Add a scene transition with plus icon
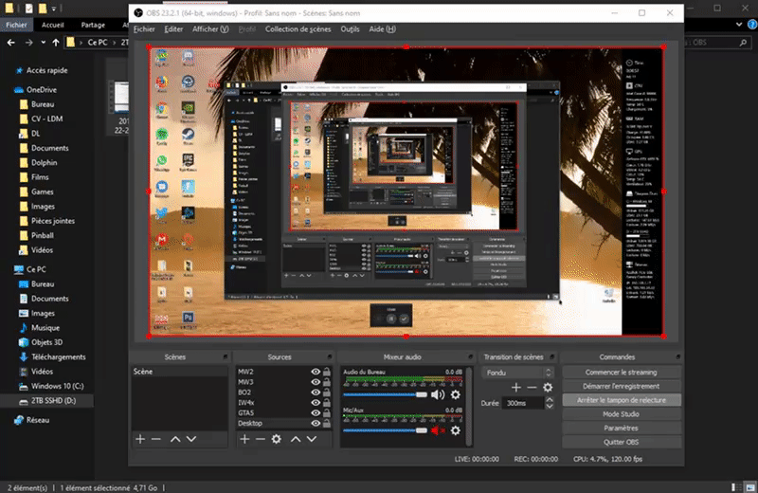The height and width of the screenshot is (493, 758). [x=515, y=388]
